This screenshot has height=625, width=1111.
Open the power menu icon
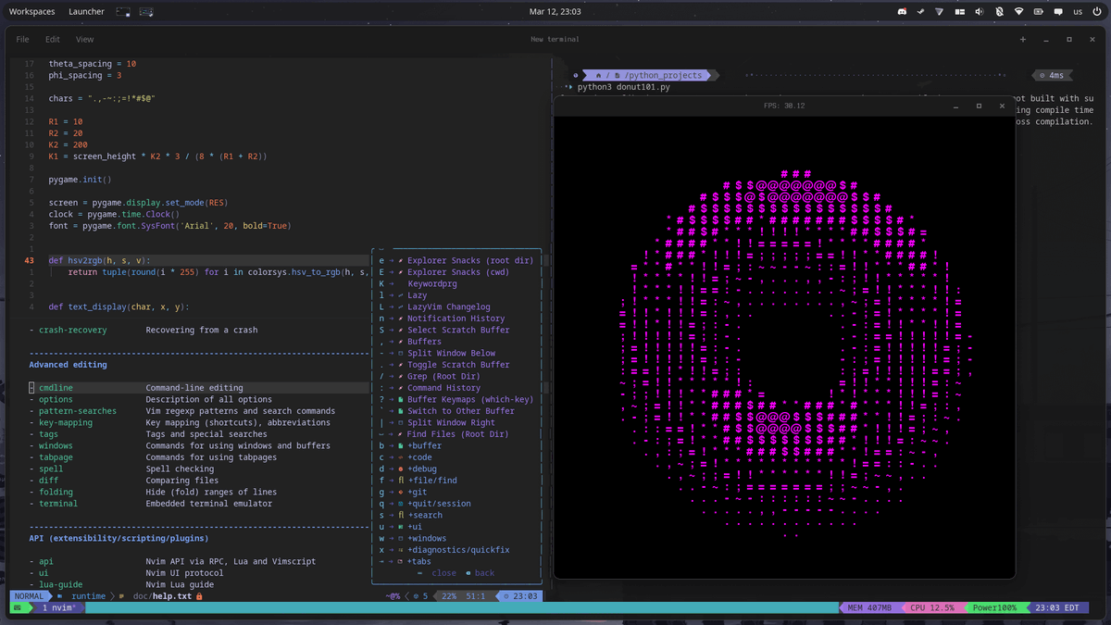[x=1097, y=12]
